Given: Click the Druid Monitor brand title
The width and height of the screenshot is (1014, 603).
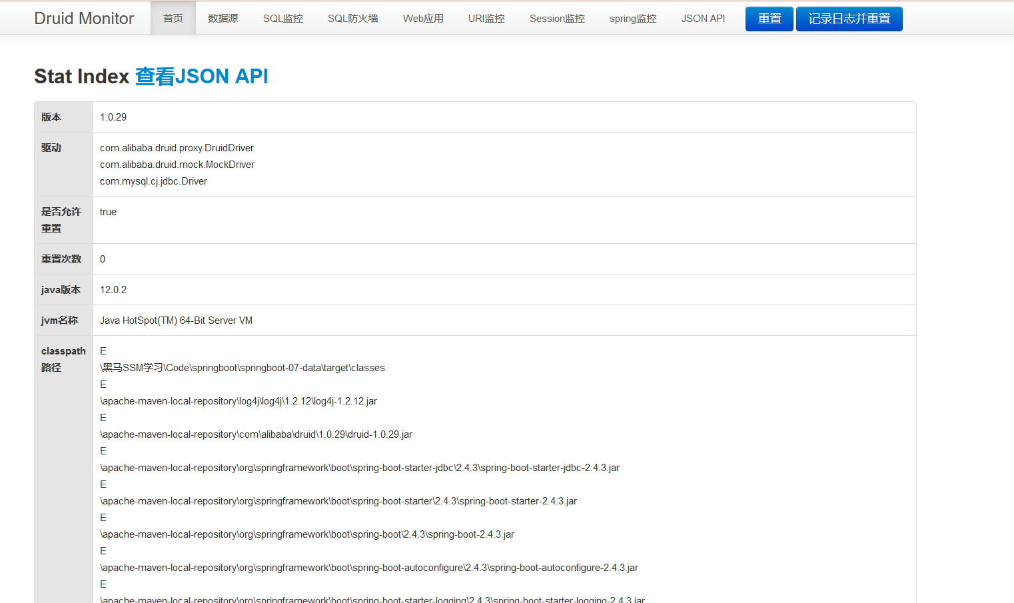Looking at the screenshot, I should point(84,19).
